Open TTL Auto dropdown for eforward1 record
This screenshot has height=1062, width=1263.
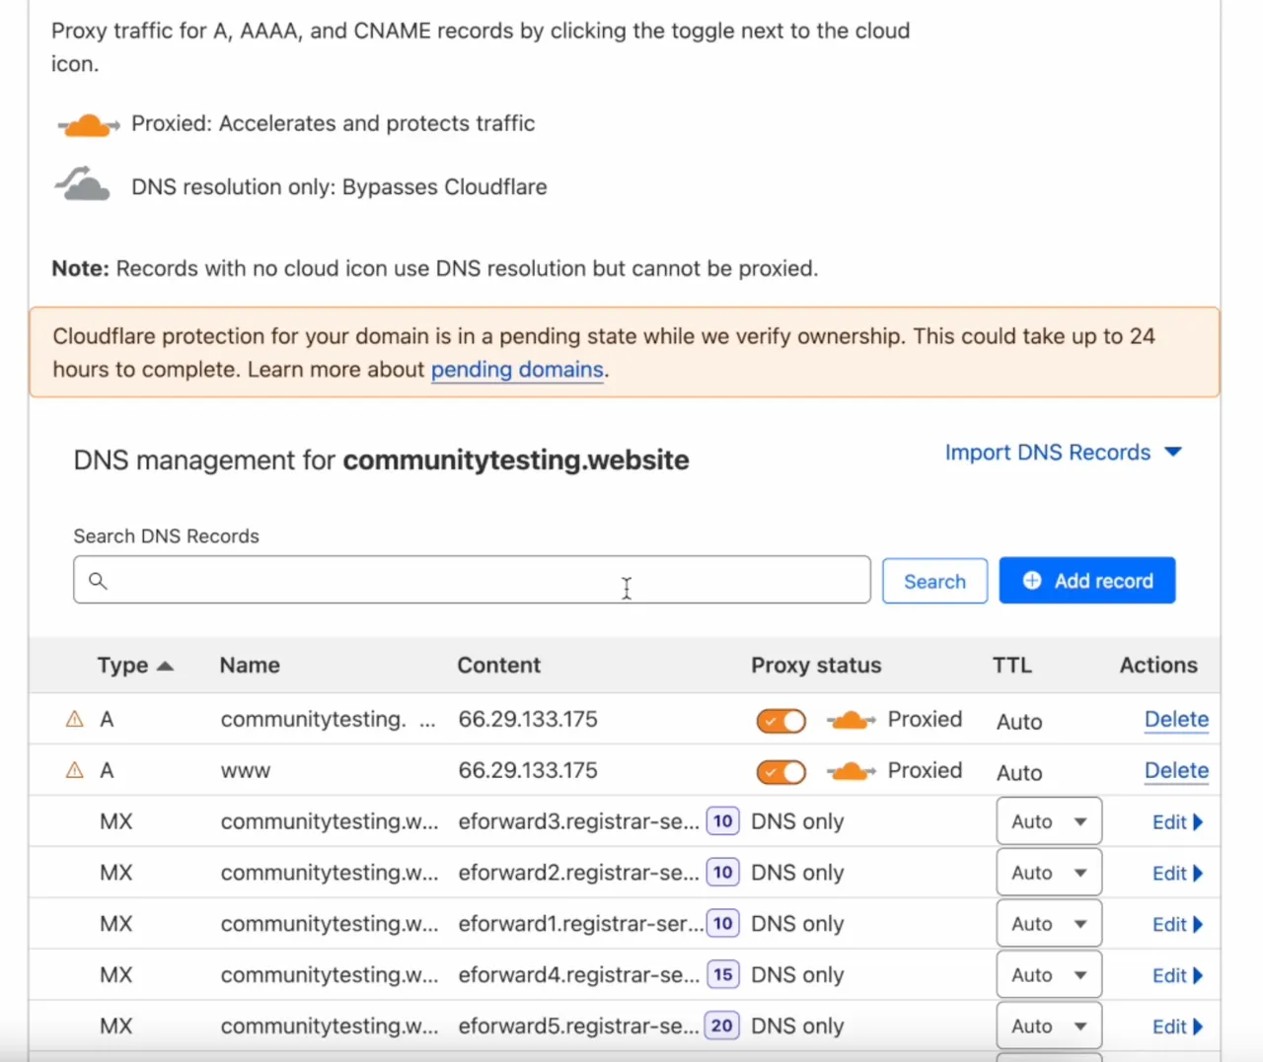(1049, 924)
